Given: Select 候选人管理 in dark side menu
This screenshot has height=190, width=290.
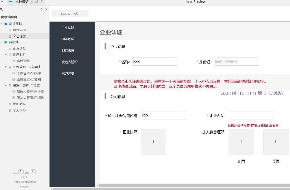Looking at the screenshot, I should [x=70, y=62].
